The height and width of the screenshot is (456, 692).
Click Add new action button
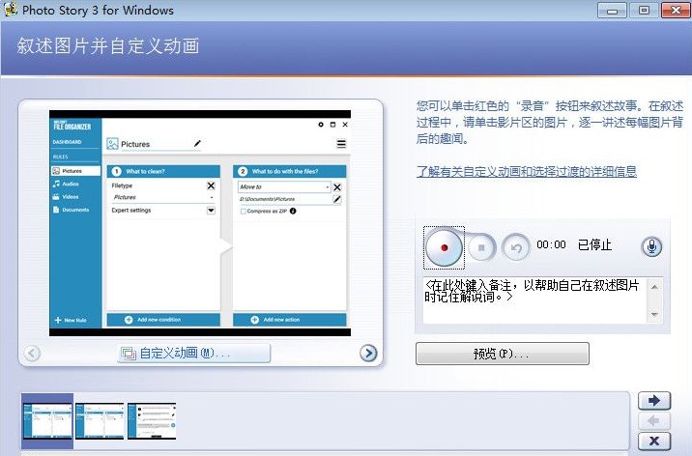pyautogui.click(x=290, y=320)
